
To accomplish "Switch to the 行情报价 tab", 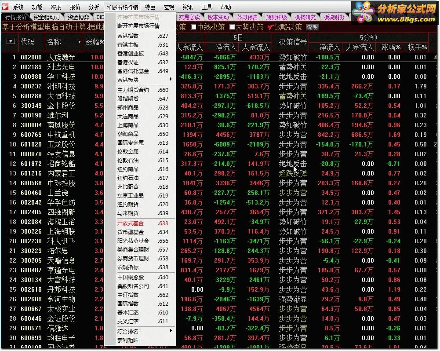I will (15, 18).
